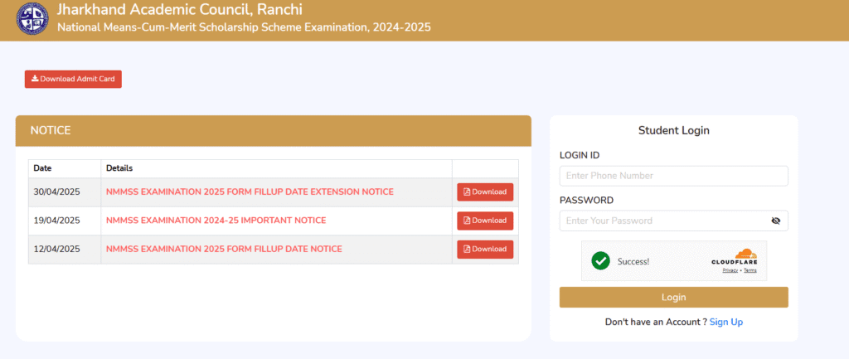Download the 12/04/2025 form fillup date notice
The height and width of the screenshot is (359, 849).
pyautogui.click(x=485, y=249)
